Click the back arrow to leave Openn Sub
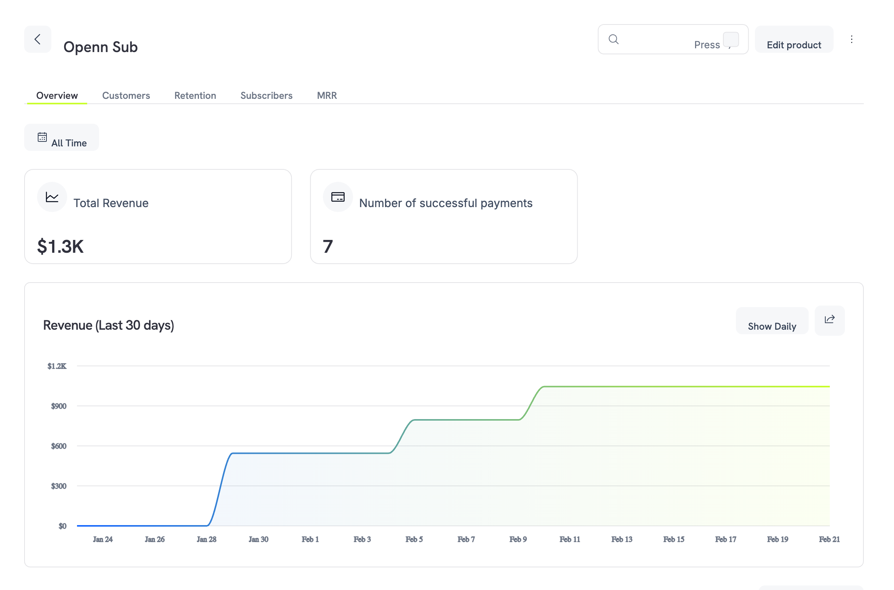 pyautogui.click(x=37, y=39)
